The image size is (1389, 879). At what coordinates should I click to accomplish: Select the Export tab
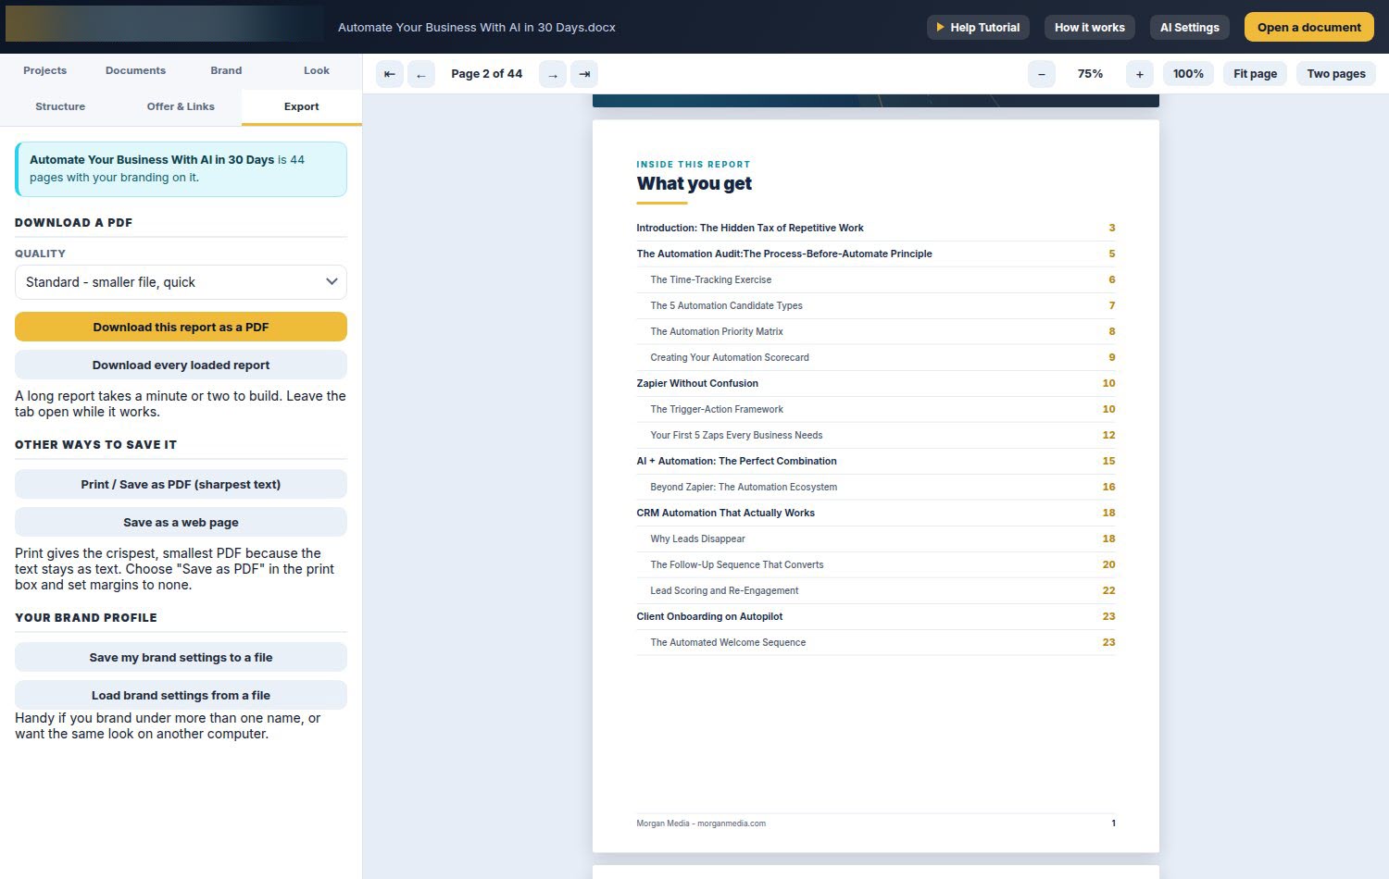coord(302,106)
